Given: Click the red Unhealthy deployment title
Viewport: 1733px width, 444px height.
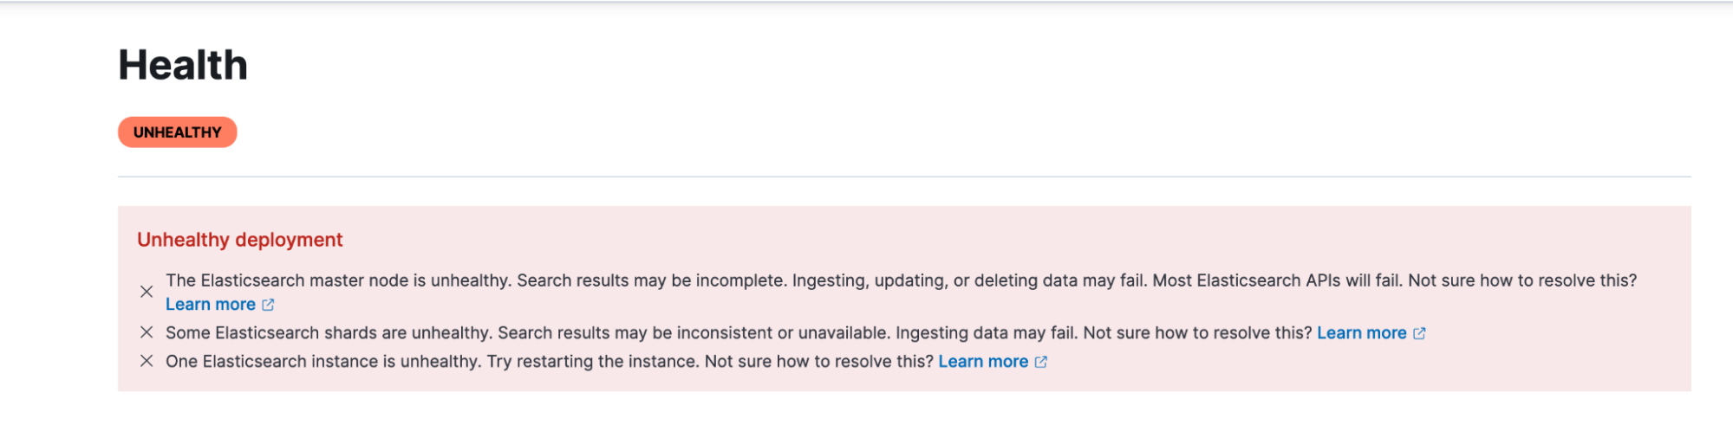Looking at the screenshot, I should [240, 240].
